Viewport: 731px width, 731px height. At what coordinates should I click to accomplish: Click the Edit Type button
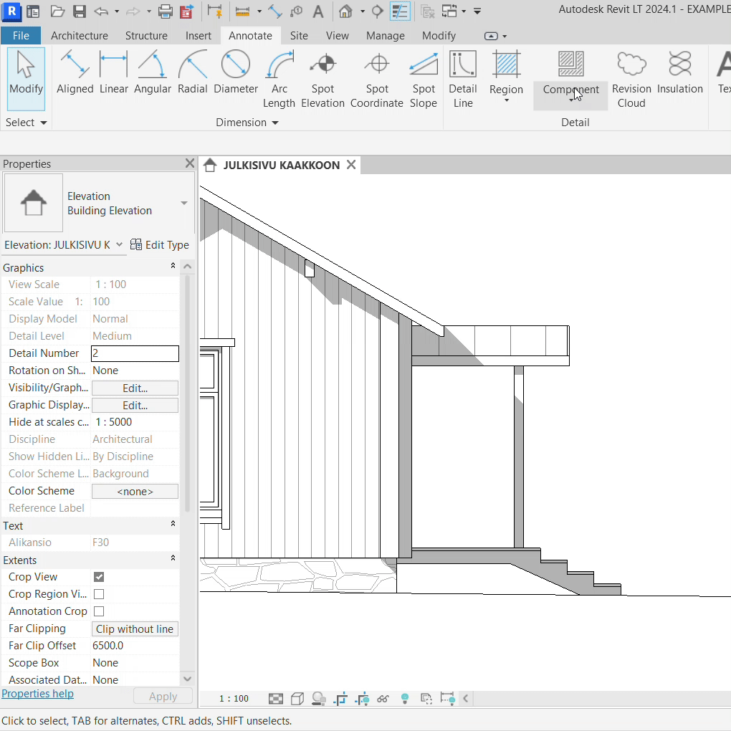[160, 245]
